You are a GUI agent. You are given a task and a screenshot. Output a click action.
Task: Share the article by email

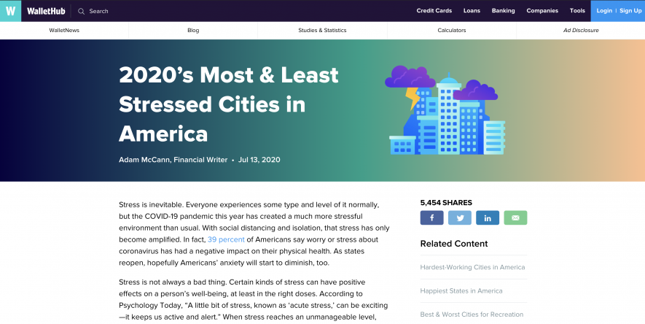(x=515, y=217)
